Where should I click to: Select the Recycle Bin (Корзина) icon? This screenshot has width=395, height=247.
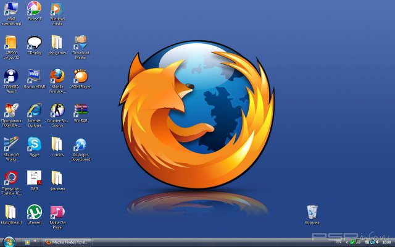tap(312, 212)
